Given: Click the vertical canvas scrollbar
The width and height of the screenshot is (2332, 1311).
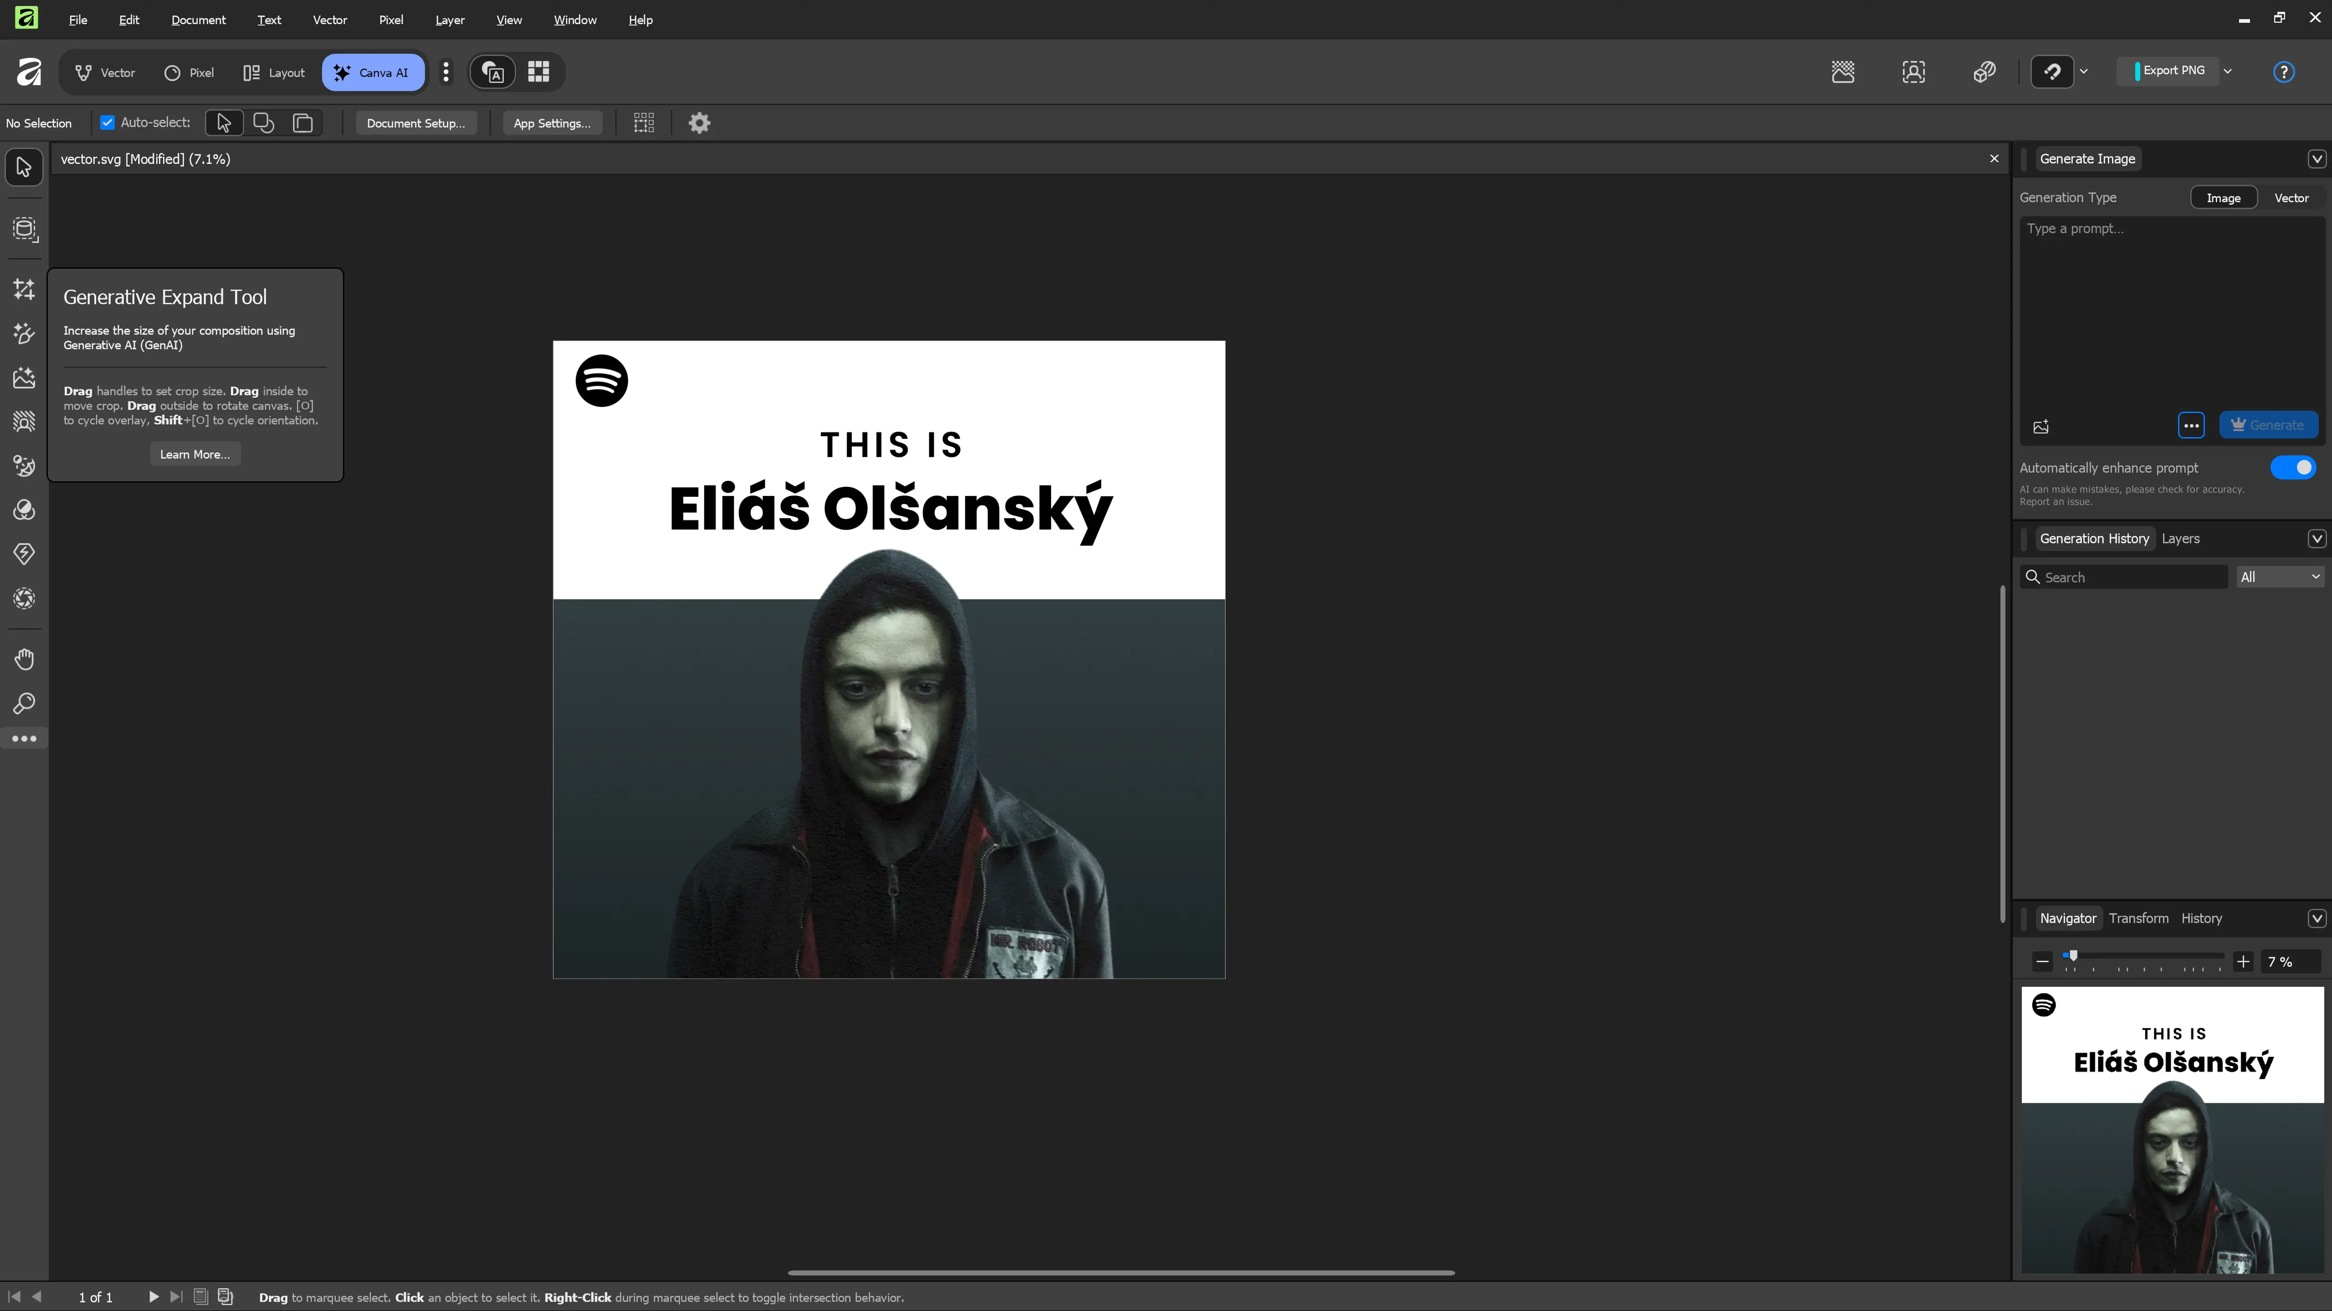Looking at the screenshot, I should 2002,754.
